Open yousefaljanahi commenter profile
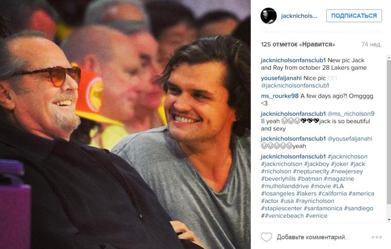The width and height of the screenshot is (391, 249). (x=281, y=78)
